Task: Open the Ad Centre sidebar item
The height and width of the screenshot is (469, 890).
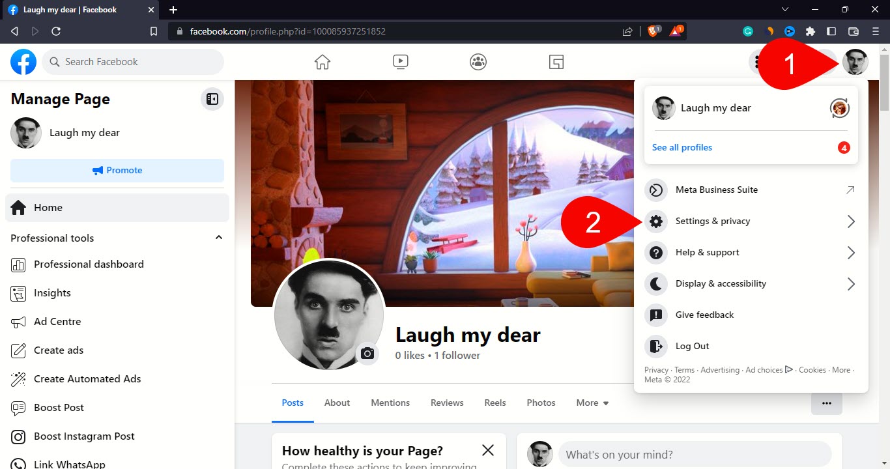Action: pyautogui.click(x=56, y=321)
